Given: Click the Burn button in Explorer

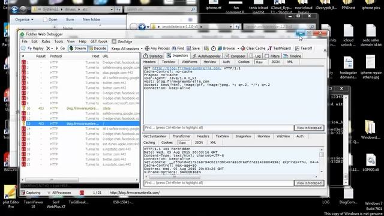Looking at the screenshot, I should (70, 19).
